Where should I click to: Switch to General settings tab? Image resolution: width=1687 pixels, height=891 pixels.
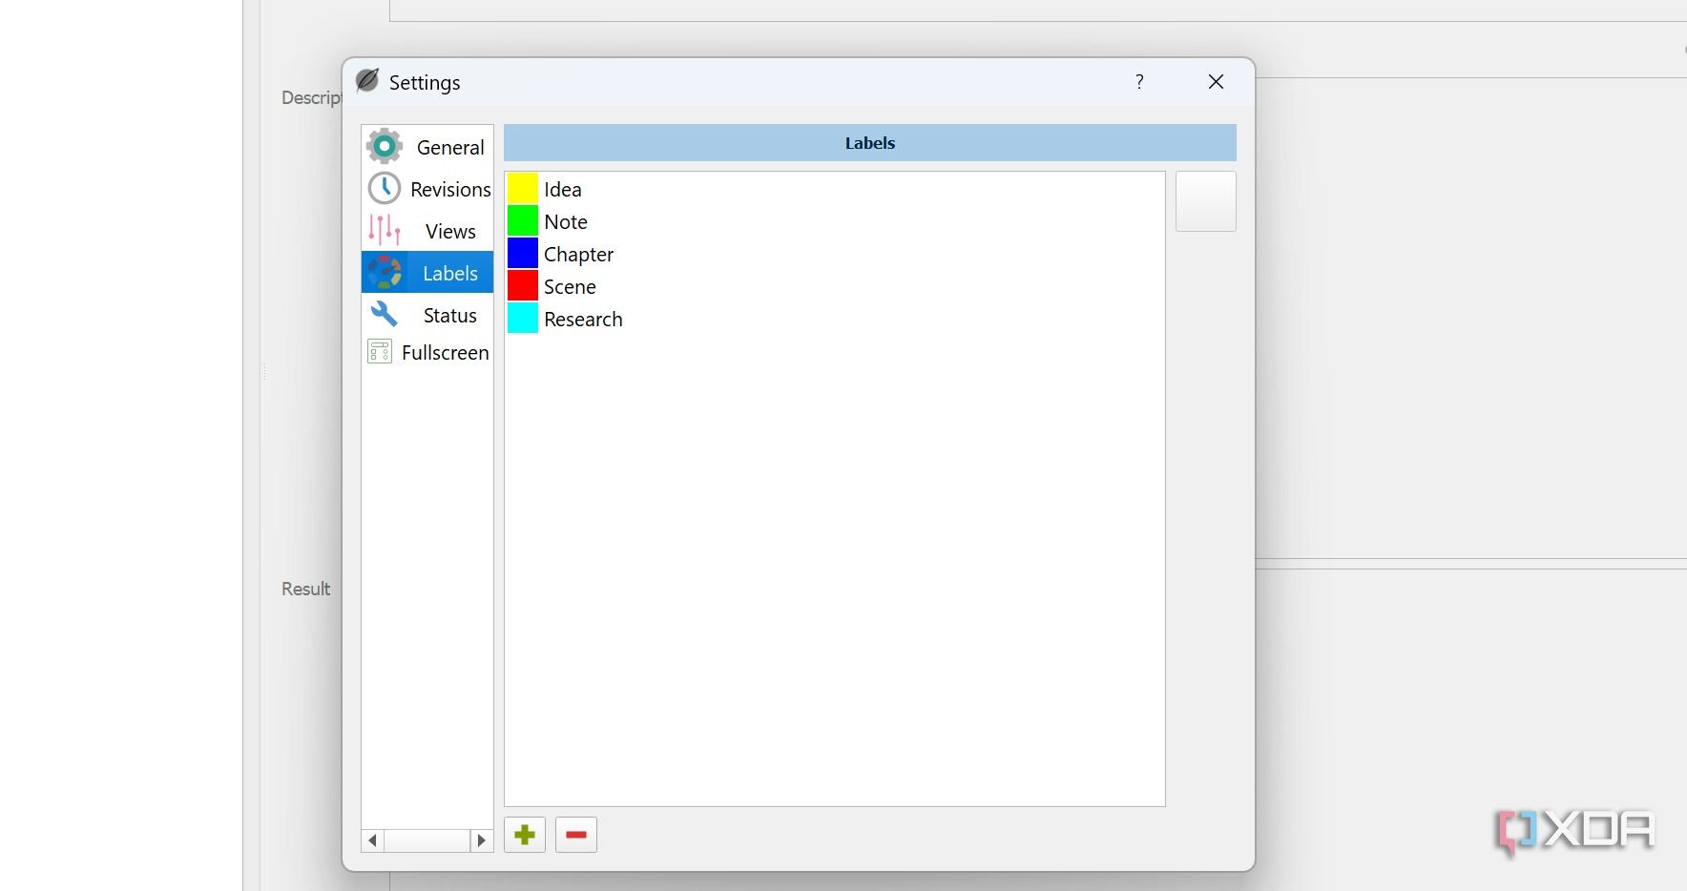(427, 147)
